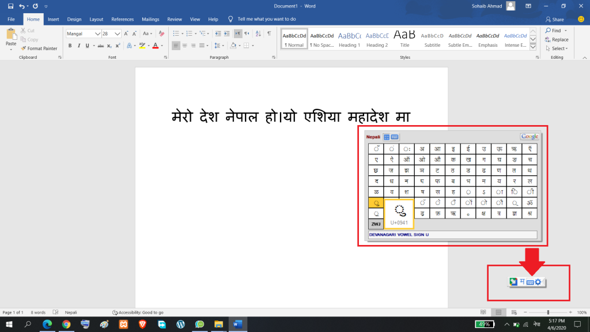This screenshot has width=590, height=332.
Task: Apply yellow text highlight color
Action: pos(142,46)
